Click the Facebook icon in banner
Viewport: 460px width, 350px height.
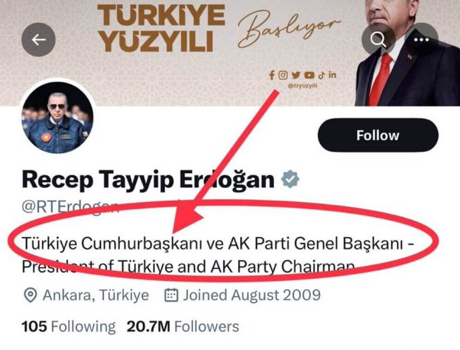272,76
